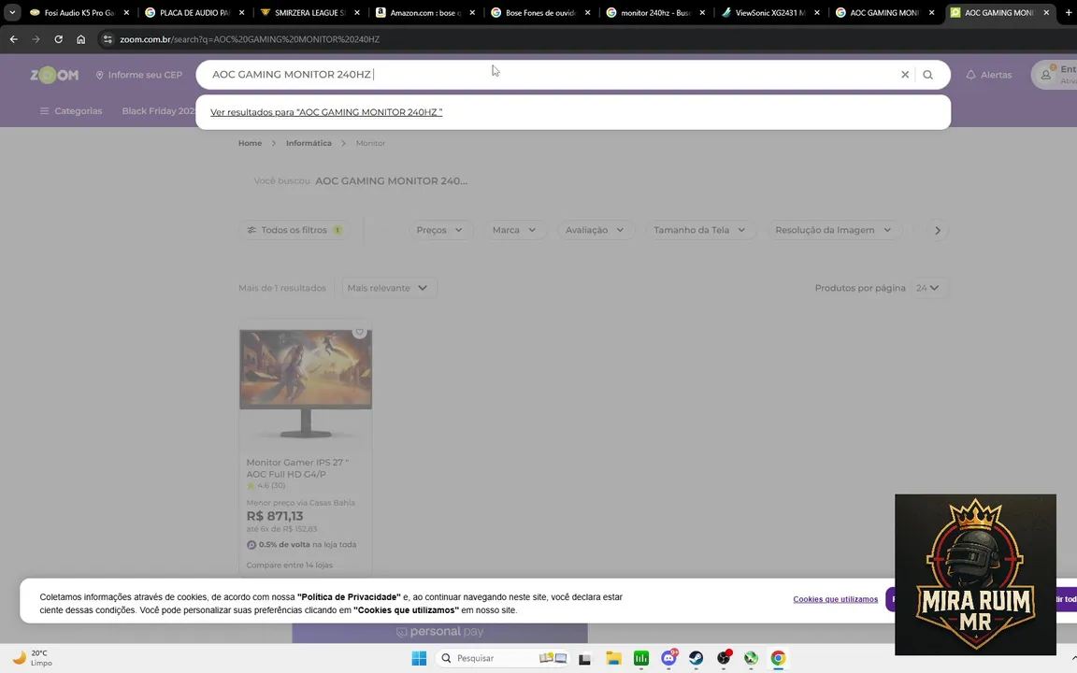Image resolution: width=1077 pixels, height=673 pixels.
Task: Open Todos os filtros panel
Action: [294, 230]
